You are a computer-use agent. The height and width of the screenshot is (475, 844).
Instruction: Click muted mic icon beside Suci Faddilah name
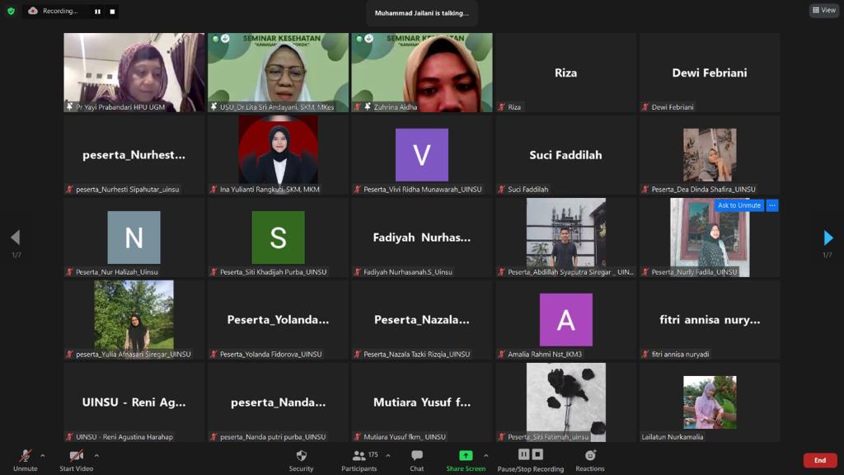(501, 190)
